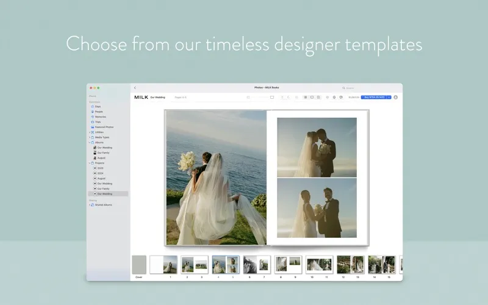Adjust the page zoom slider
488x305 pixels.
[x=260, y=98]
